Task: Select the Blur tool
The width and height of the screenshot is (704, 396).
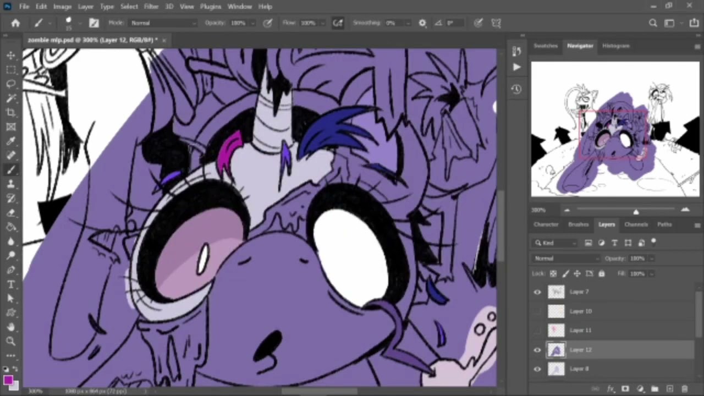Action: 11,241
